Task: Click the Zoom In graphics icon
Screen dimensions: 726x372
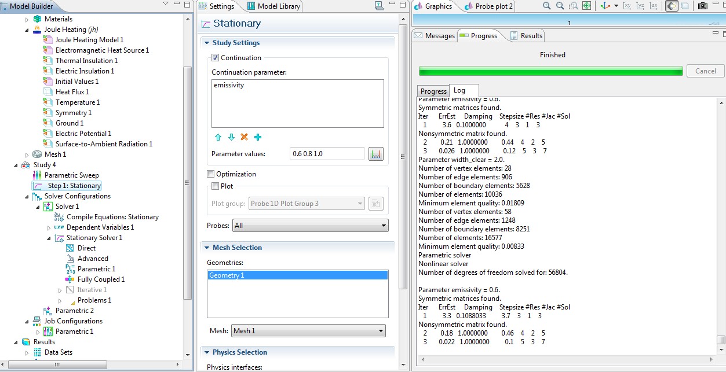Action: 547,6
